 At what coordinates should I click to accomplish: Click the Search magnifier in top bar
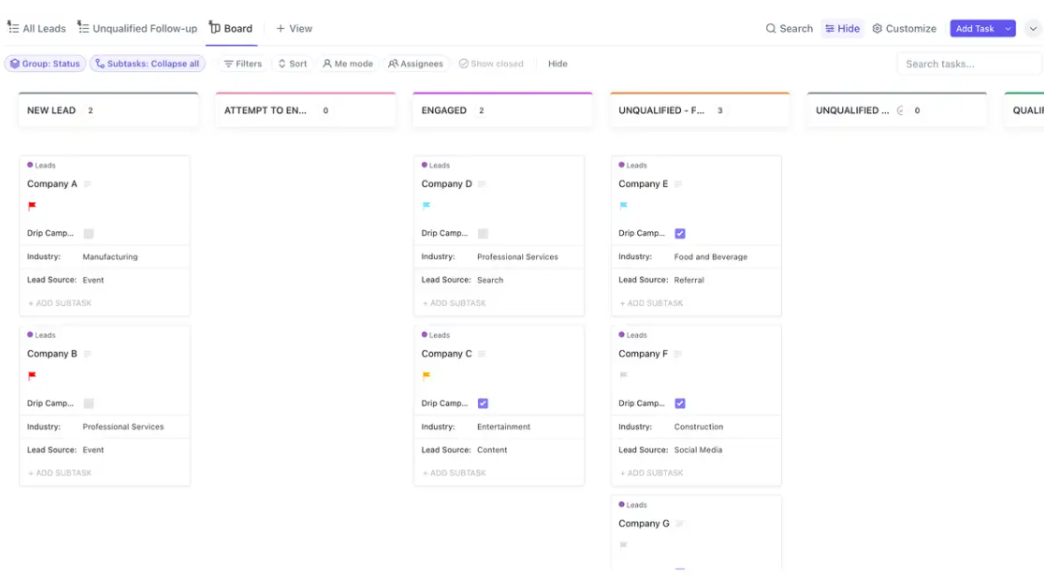770,29
